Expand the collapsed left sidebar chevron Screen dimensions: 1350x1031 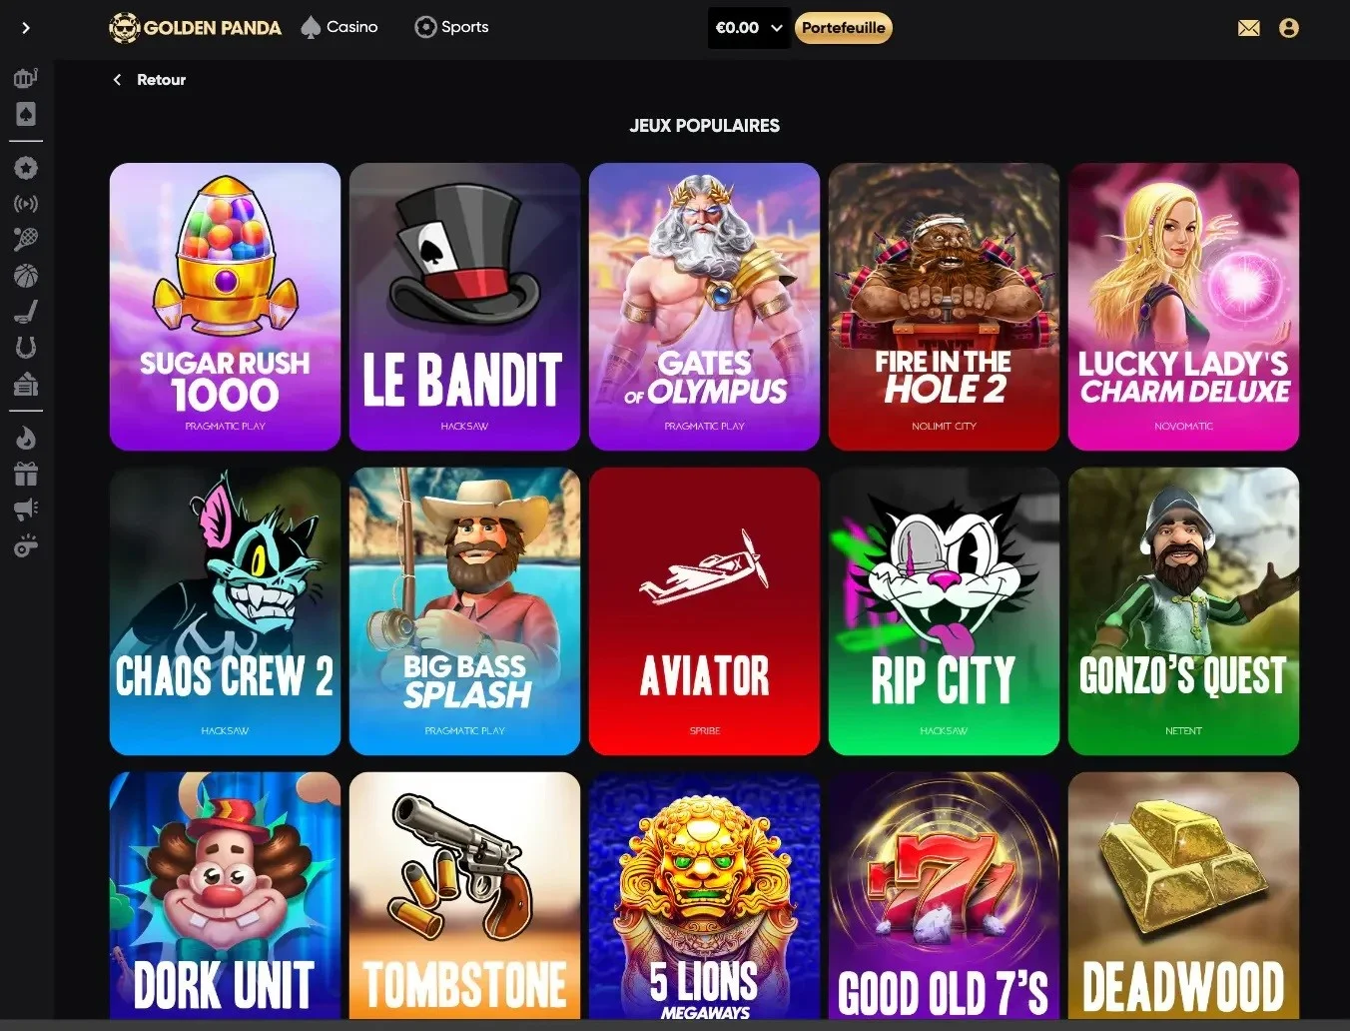(x=26, y=28)
